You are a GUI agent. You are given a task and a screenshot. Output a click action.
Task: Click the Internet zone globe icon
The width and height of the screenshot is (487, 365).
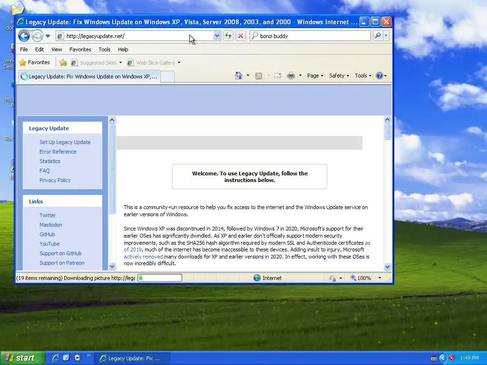[257, 278]
